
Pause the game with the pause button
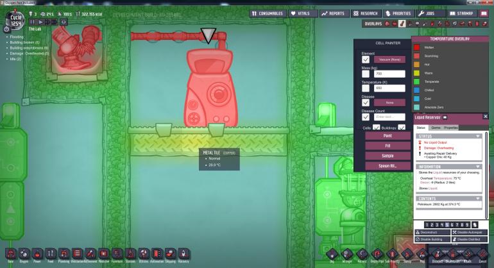tap(33, 22)
